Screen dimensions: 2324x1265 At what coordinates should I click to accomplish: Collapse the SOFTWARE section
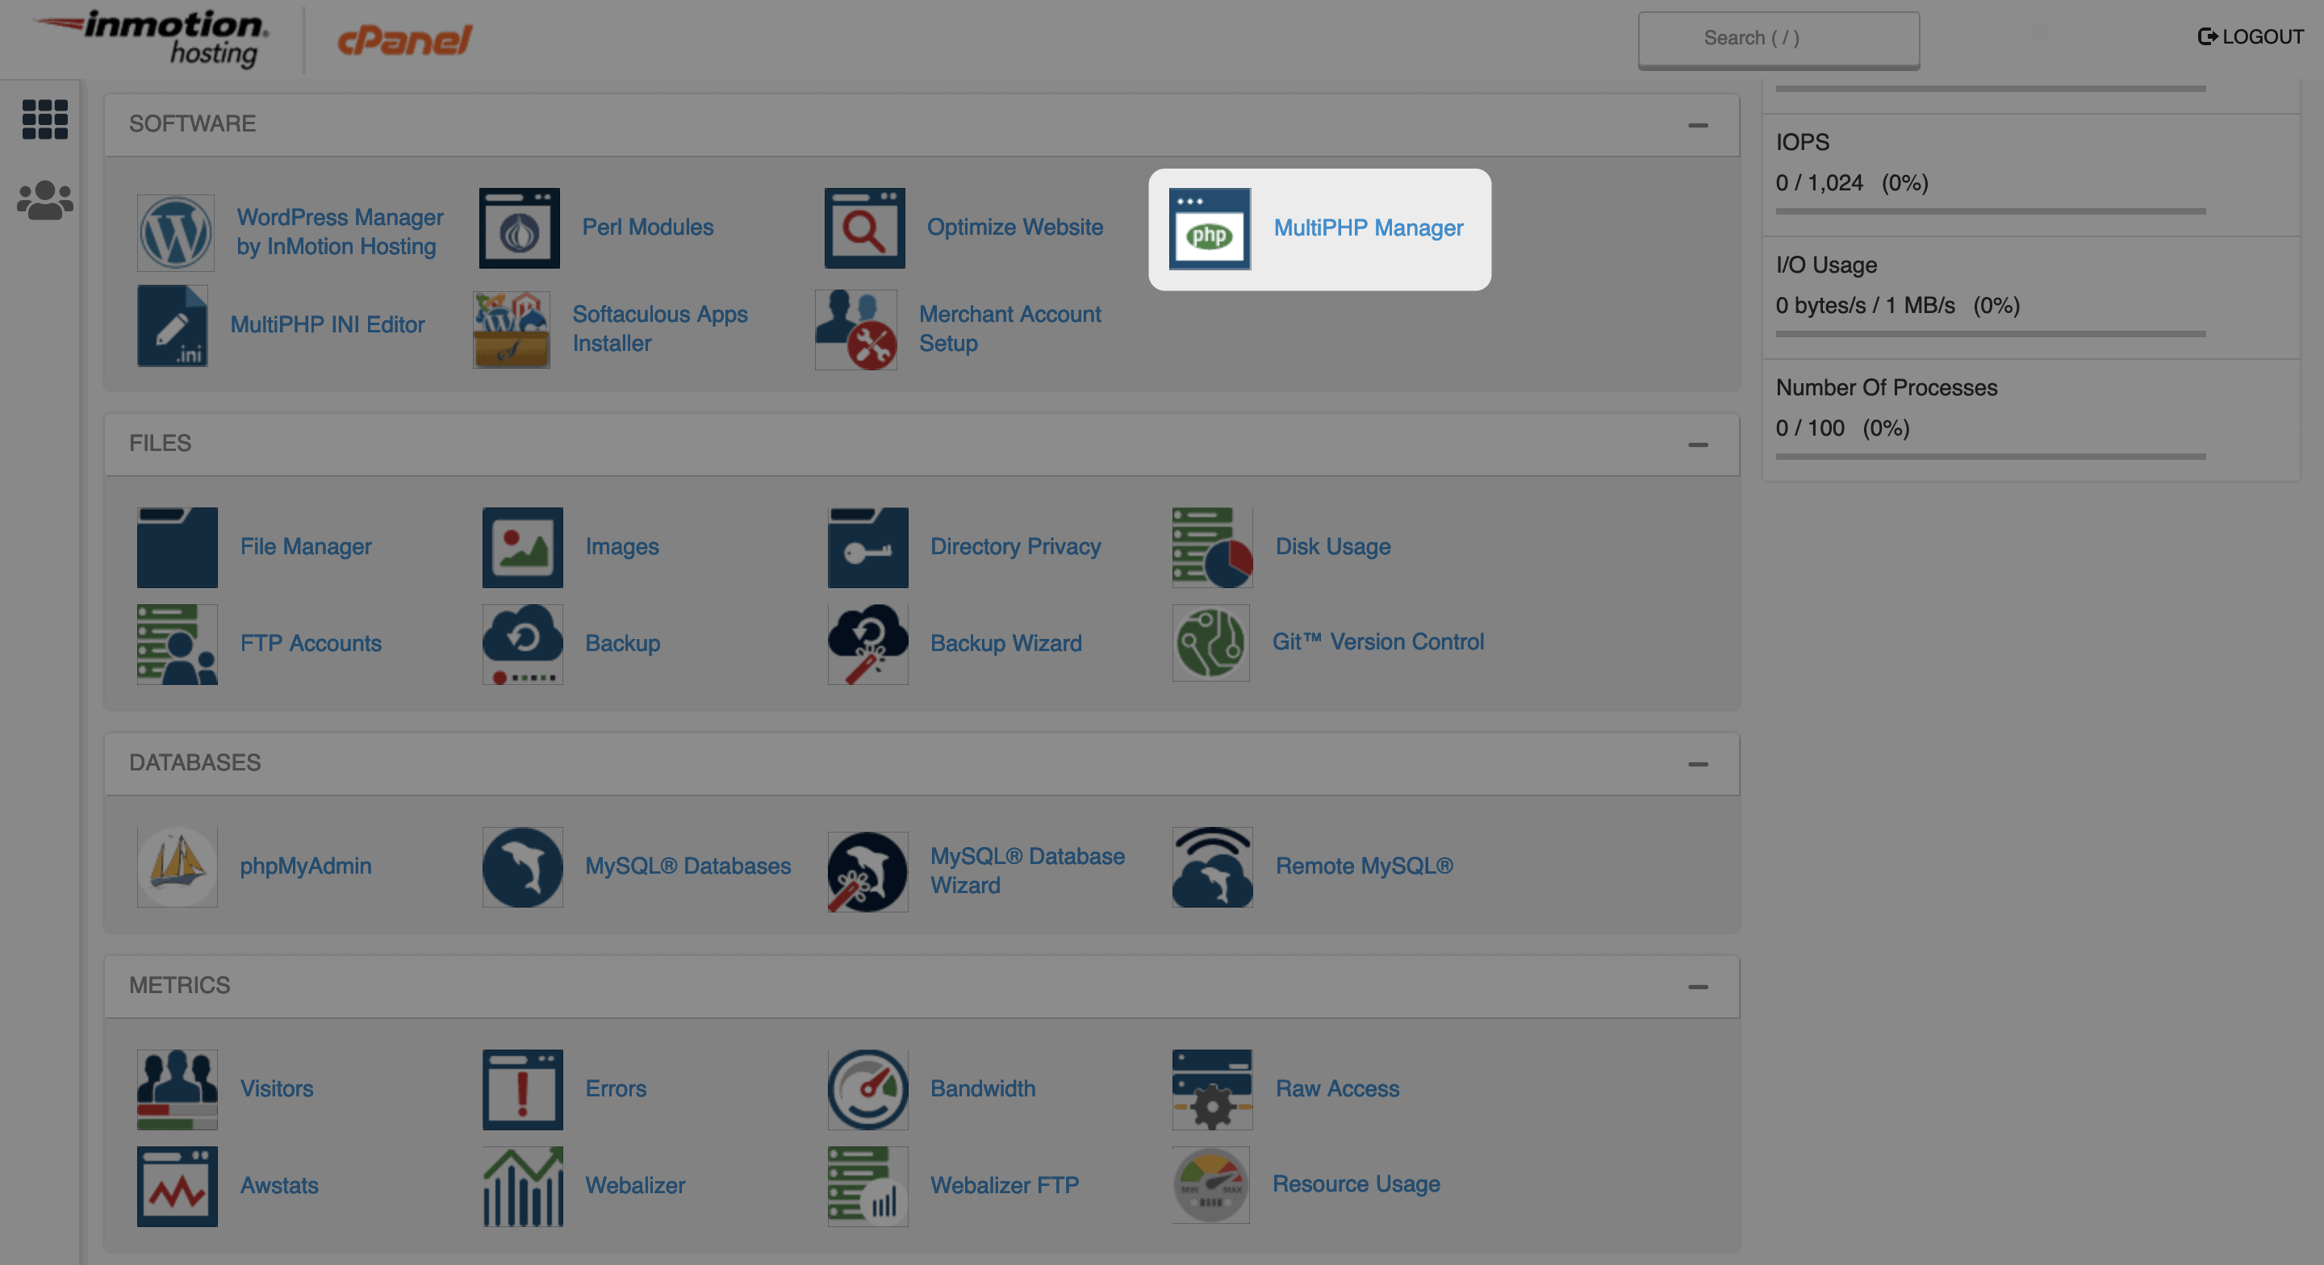tap(1698, 125)
